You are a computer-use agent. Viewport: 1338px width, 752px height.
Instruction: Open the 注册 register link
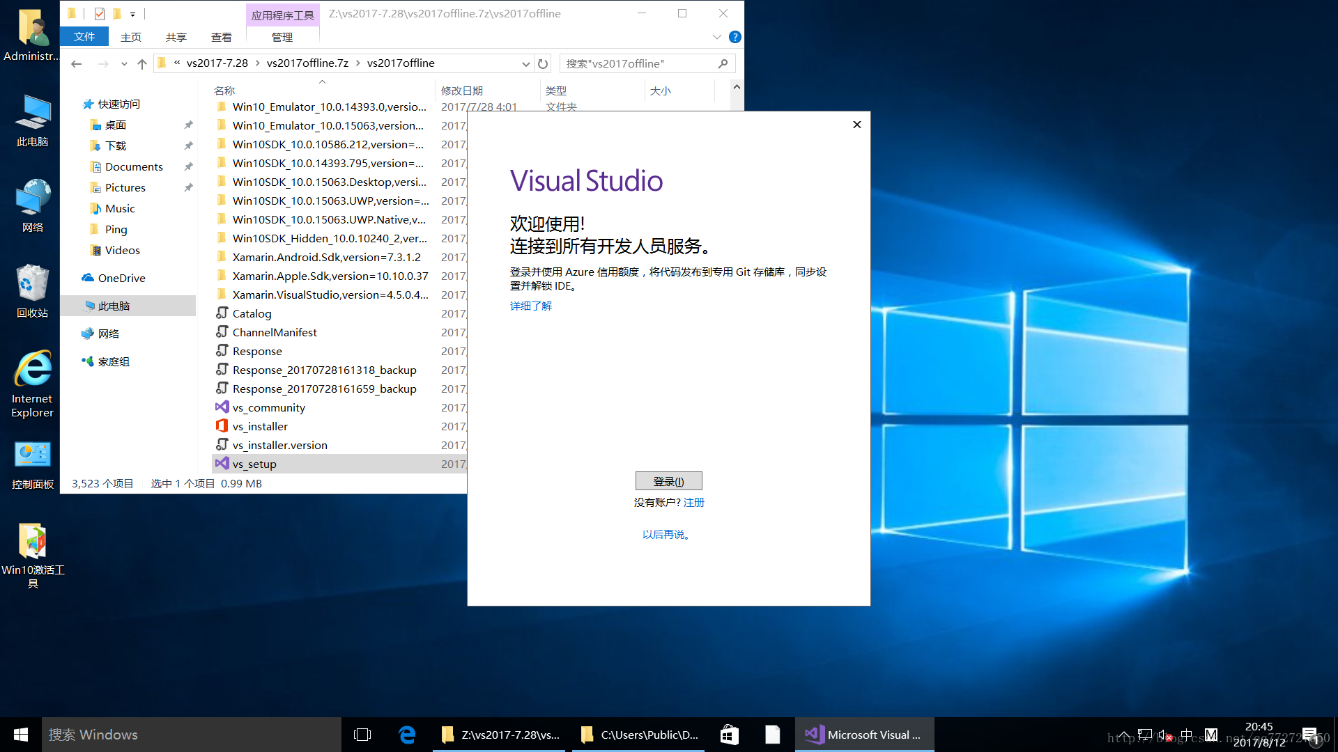[694, 502]
